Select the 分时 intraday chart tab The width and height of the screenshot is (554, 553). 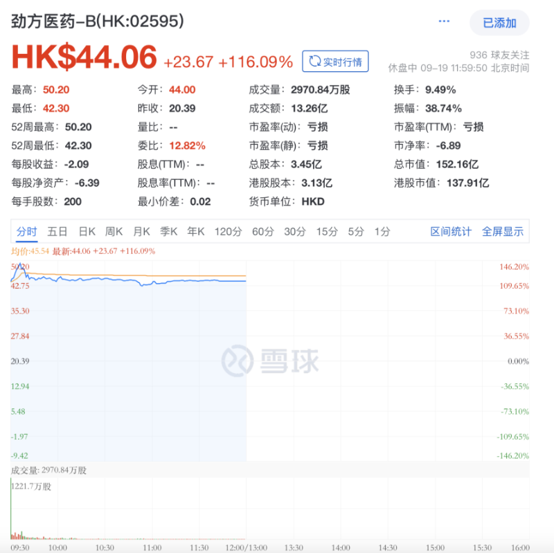(x=26, y=232)
